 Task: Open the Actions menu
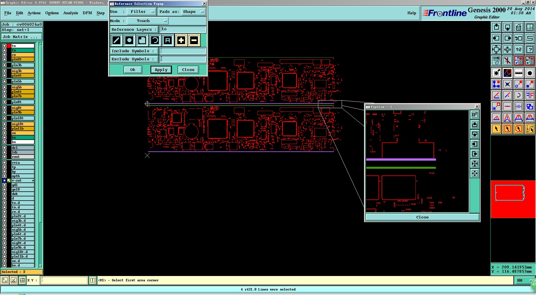34,13
